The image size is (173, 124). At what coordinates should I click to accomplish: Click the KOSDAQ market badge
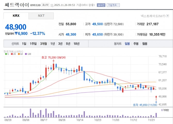[x=45, y=5]
